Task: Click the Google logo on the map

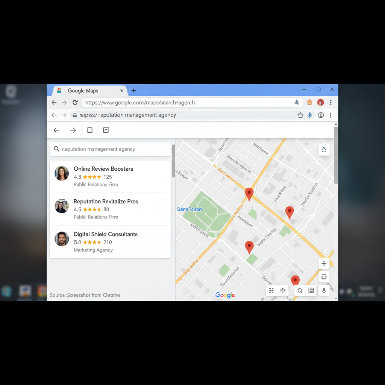Action: (x=225, y=295)
